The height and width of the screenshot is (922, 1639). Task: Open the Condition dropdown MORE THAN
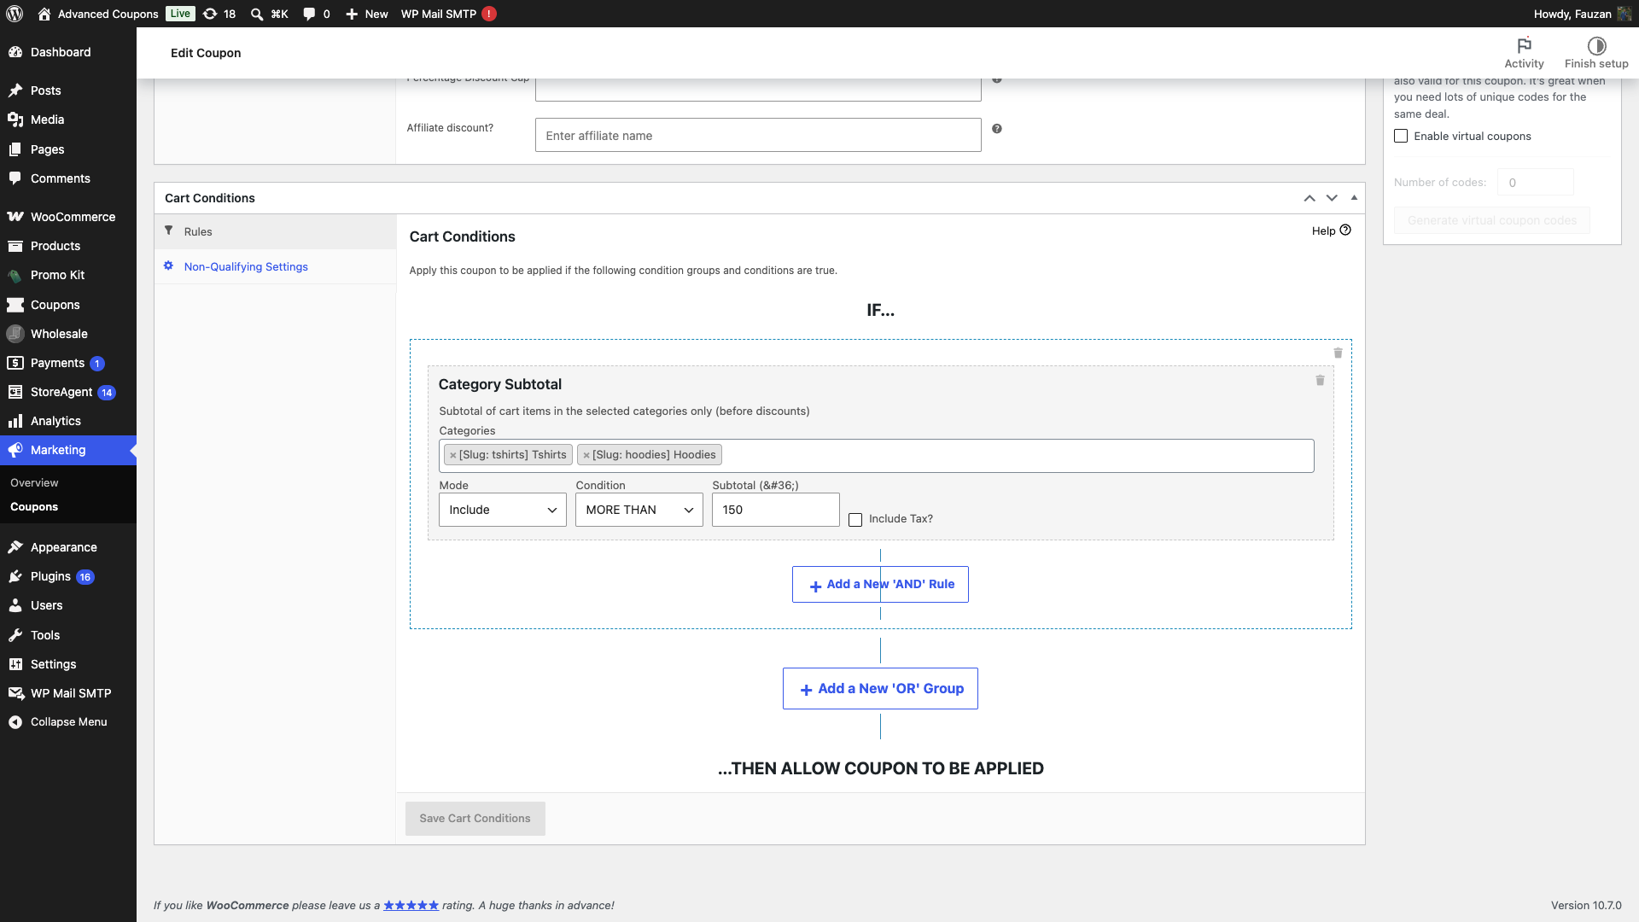(x=639, y=510)
